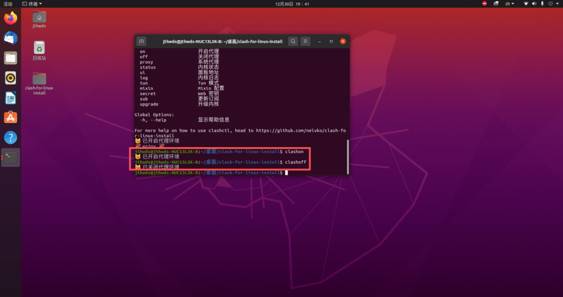
Task: Open Ubuntu Software store
Action: [10, 117]
